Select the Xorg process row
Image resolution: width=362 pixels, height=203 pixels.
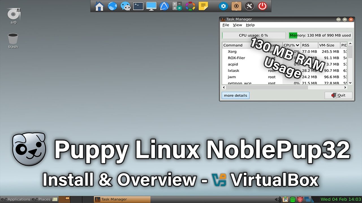[x=285, y=52]
